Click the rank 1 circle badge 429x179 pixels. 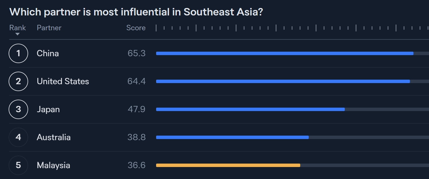[x=18, y=53]
